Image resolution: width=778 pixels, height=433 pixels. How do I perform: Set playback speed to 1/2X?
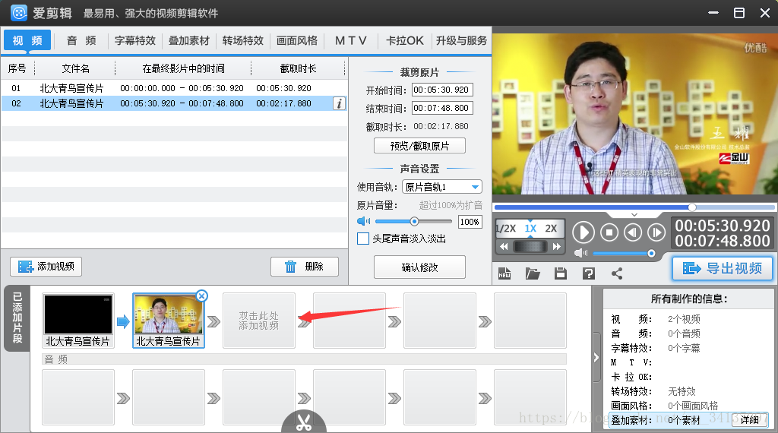[506, 229]
